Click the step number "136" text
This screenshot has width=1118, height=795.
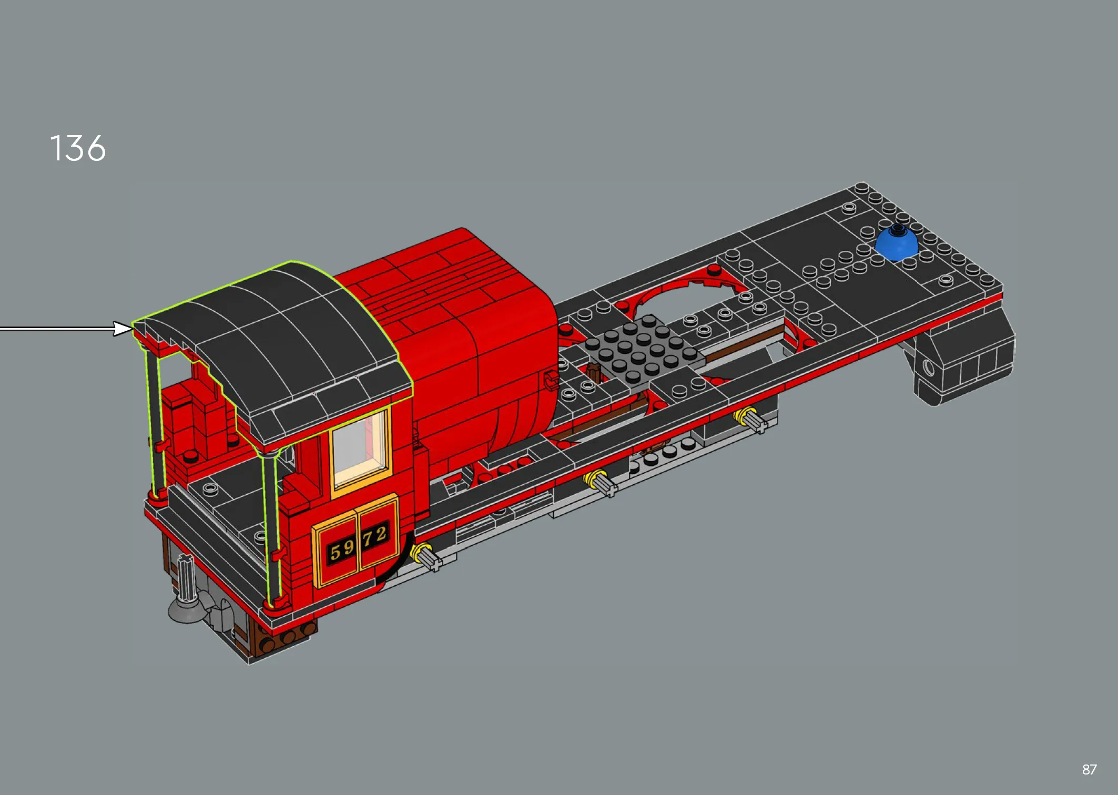[78, 148]
